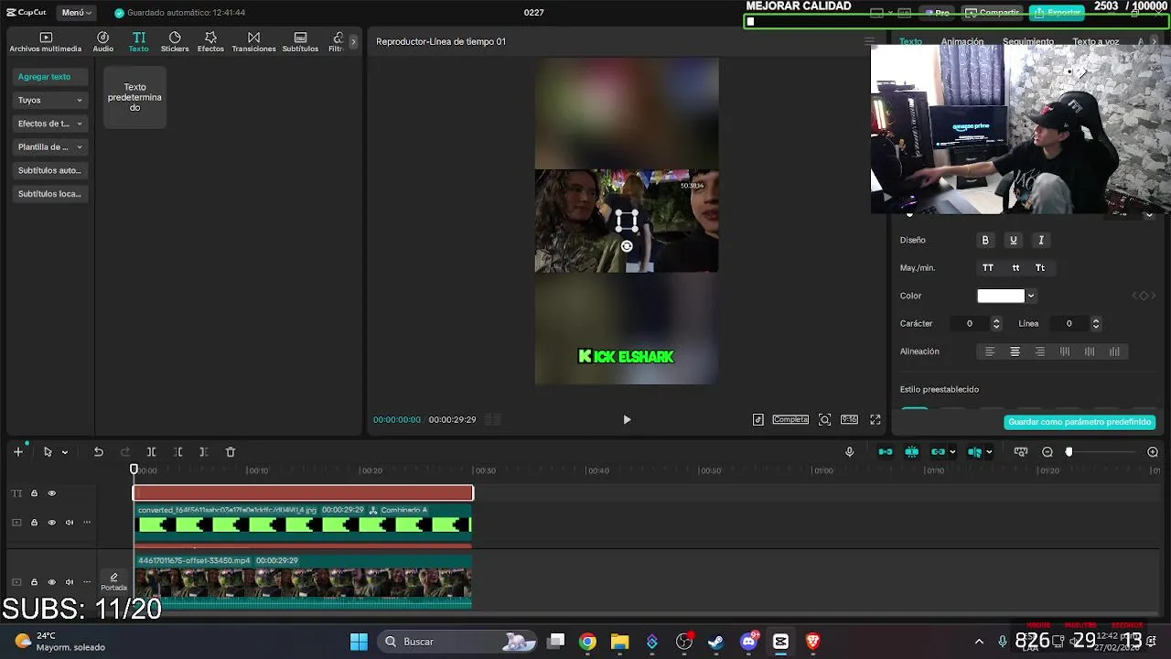The height and width of the screenshot is (659, 1171).
Task: Toggle auto snapping on the timeline
Action: (x=912, y=452)
